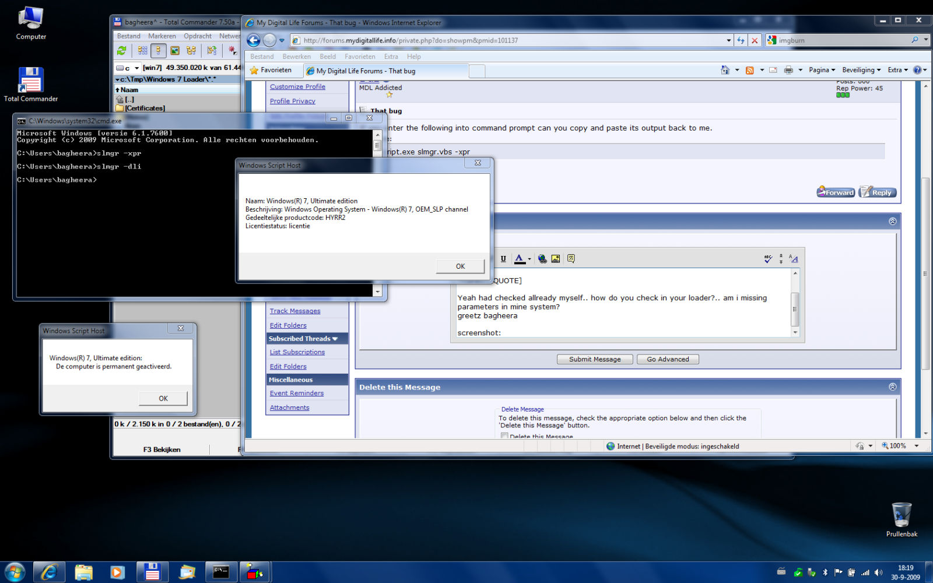
Task: Click the magnifier search icon in IE search box
Action: click(914, 40)
